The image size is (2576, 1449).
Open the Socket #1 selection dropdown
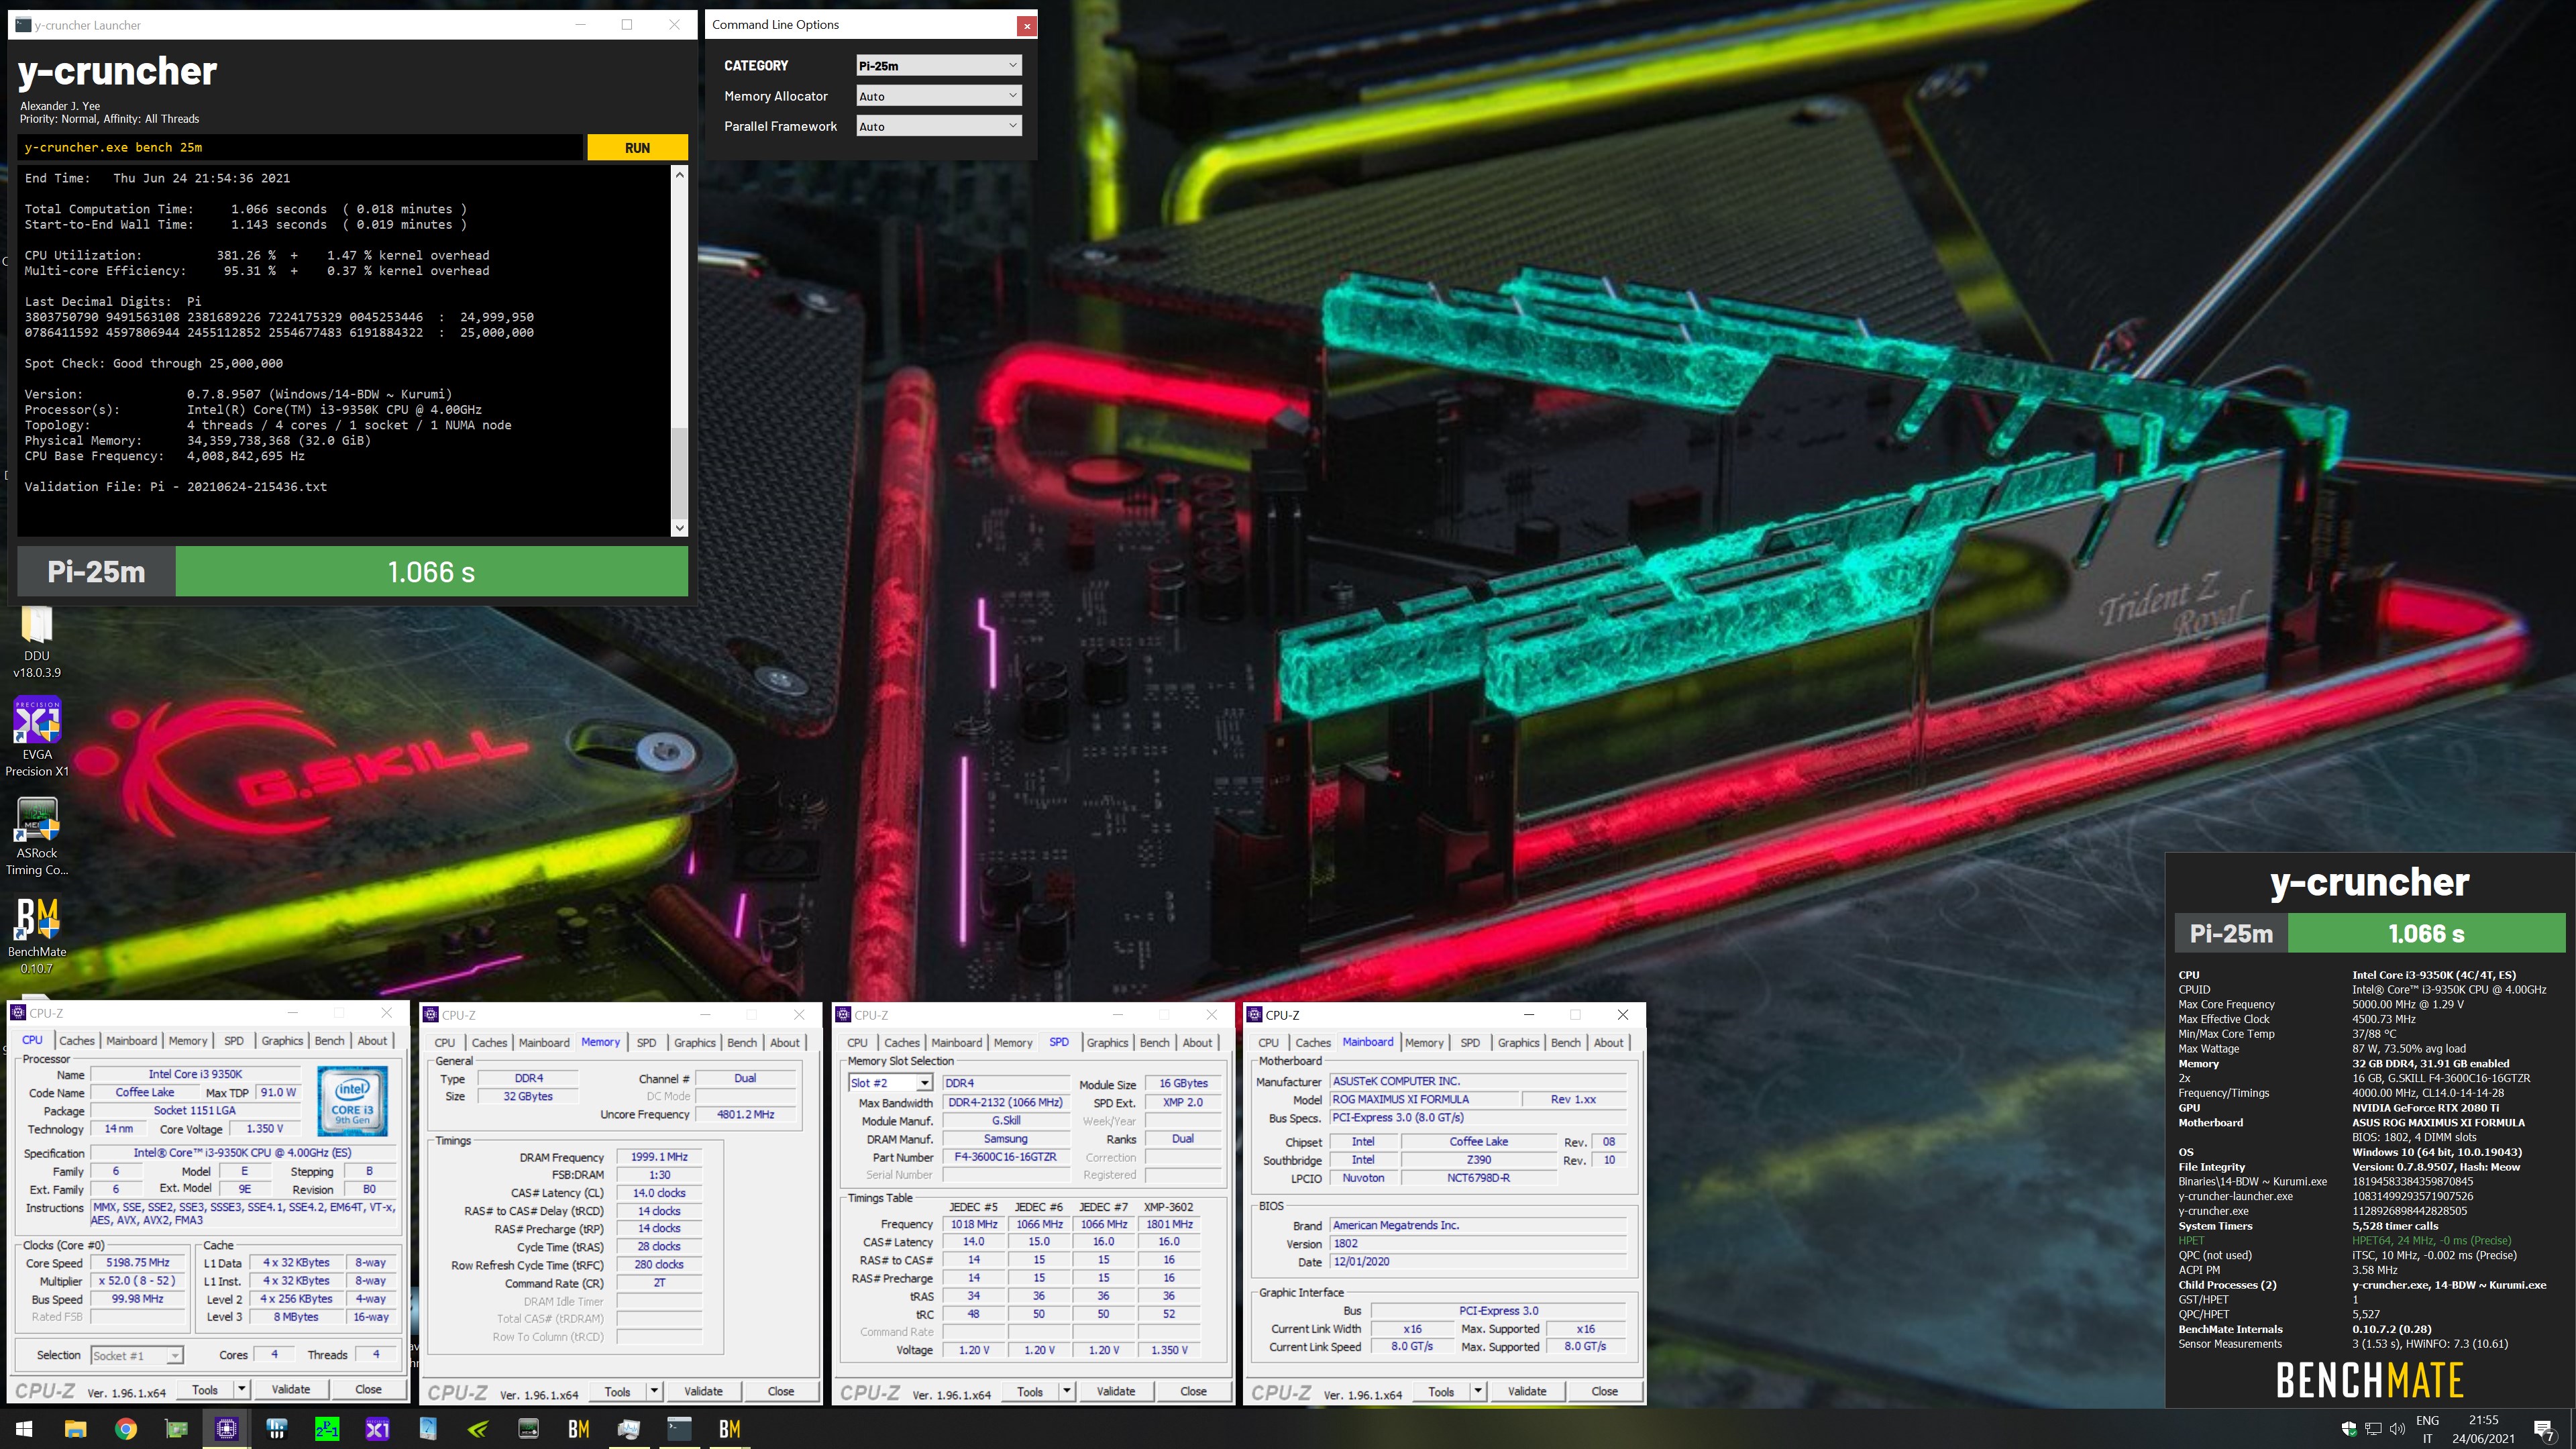click(x=137, y=1355)
